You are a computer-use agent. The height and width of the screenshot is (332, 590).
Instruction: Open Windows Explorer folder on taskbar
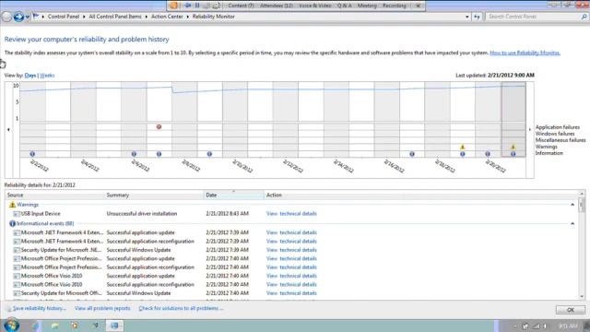pos(55,326)
